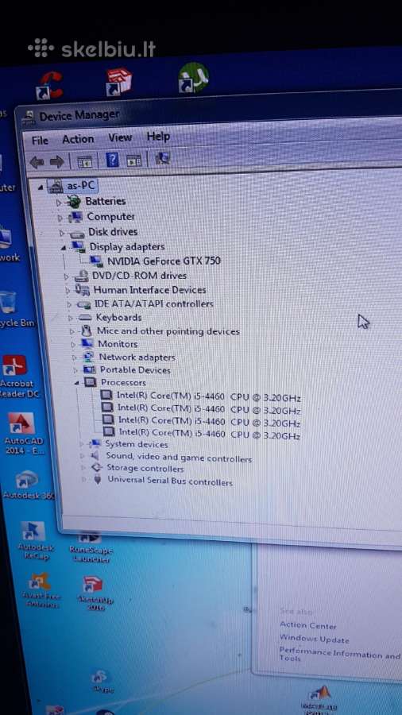402x715 pixels.
Task: Open the File menu in Device Manager
Action: (40, 141)
